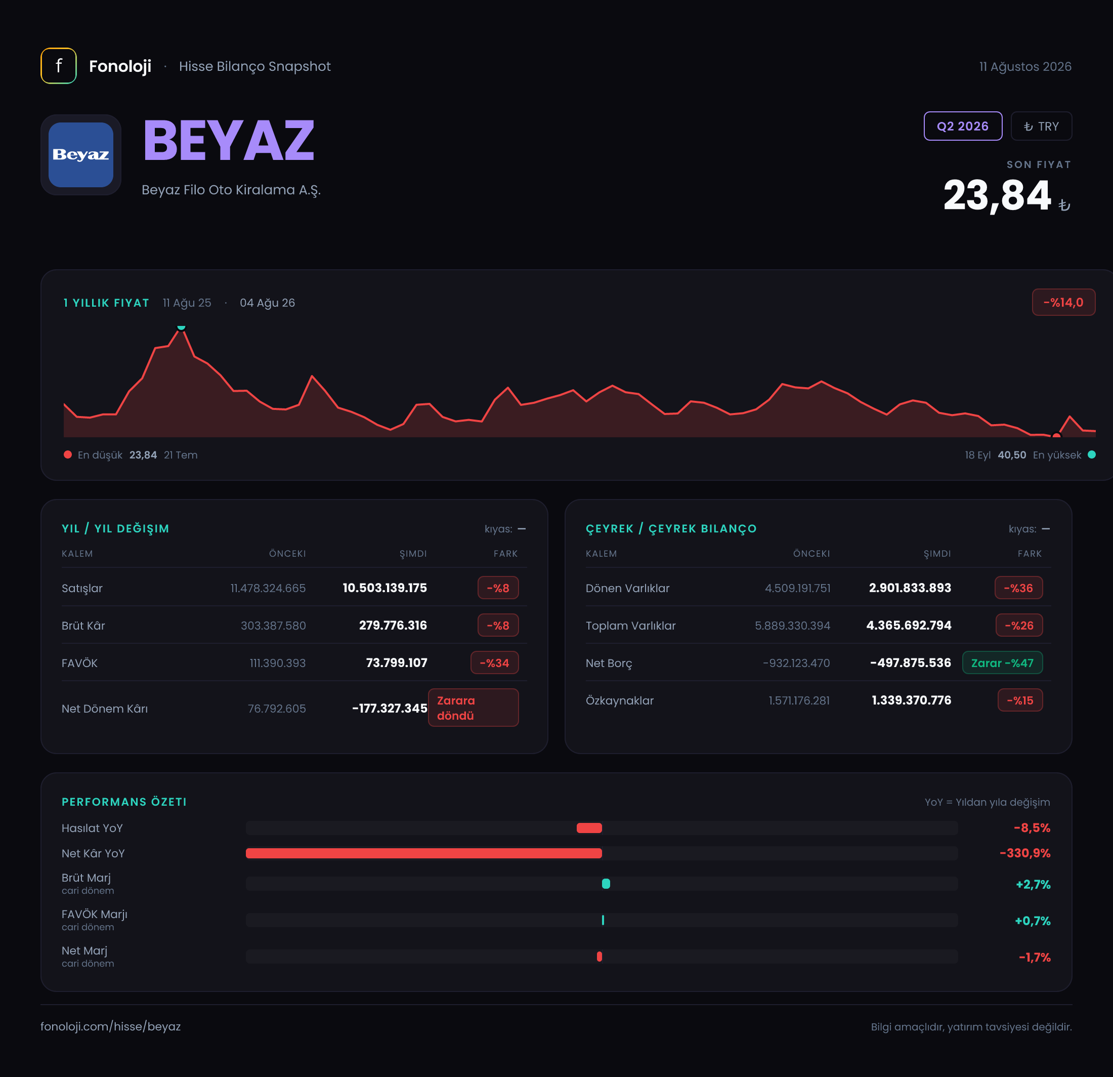Viewport: 1113px width, 1077px height.
Task: Click the -330,9% Net Kâr YoY value
Action: tap(1025, 853)
